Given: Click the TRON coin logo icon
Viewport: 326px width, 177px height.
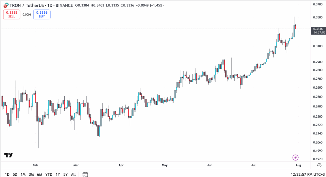Looking at the screenshot, I should [x=5, y=5].
